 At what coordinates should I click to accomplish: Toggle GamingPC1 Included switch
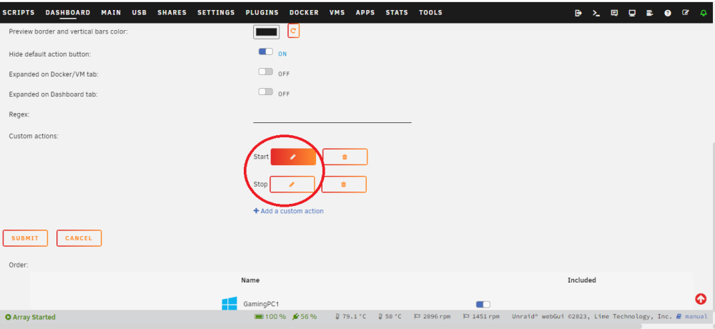[x=483, y=305]
